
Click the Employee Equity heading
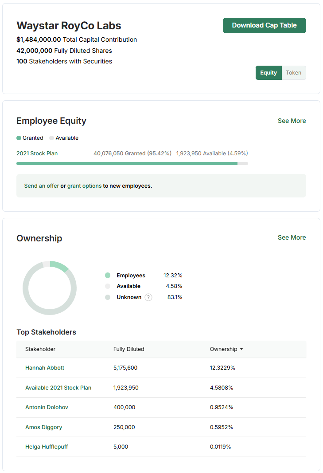click(x=51, y=121)
